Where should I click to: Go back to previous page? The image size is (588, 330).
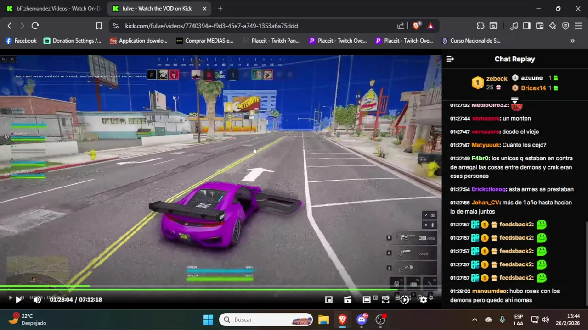coord(10,26)
